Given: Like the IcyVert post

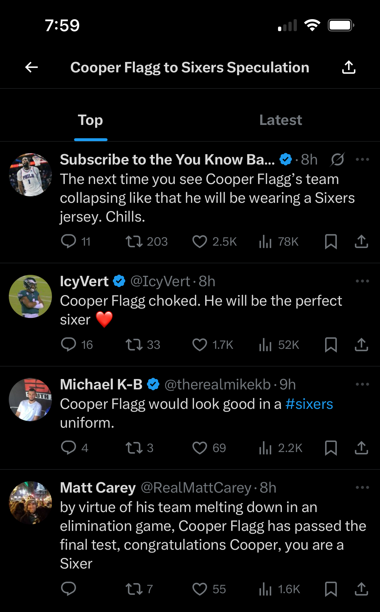Looking at the screenshot, I should click(200, 345).
